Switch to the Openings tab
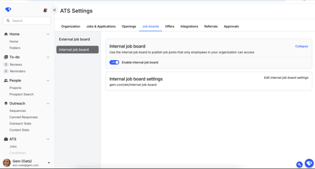Screen dimensions: 315x169 click(x=129, y=26)
